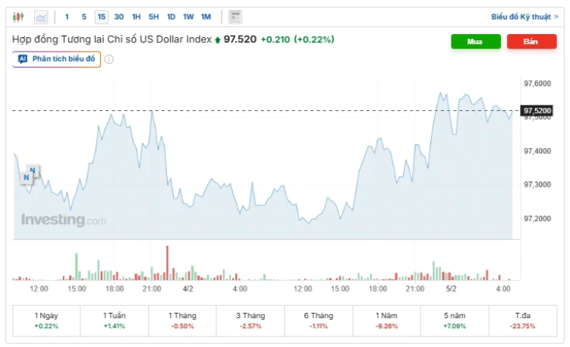Click the lower N news marker on chart
Viewport: 570px width, 347px height.
point(27,178)
